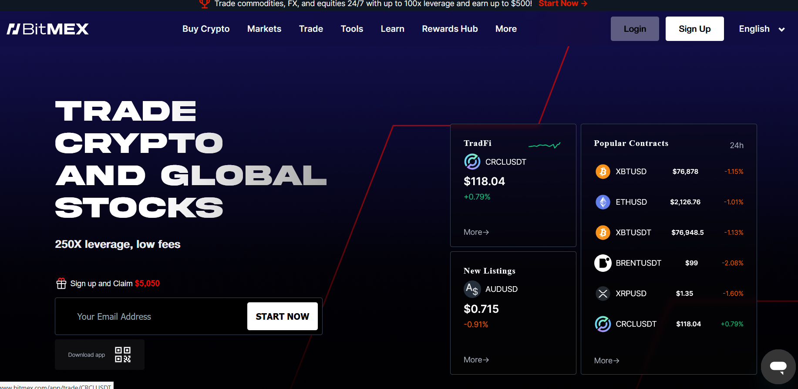The width and height of the screenshot is (798, 389).
Task: Open the Rewards Hub menu
Action: click(x=450, y=29)
